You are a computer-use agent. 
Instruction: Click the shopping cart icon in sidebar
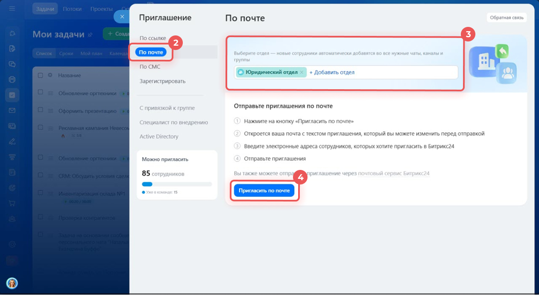pyautogui.click(x=12, y=203)
